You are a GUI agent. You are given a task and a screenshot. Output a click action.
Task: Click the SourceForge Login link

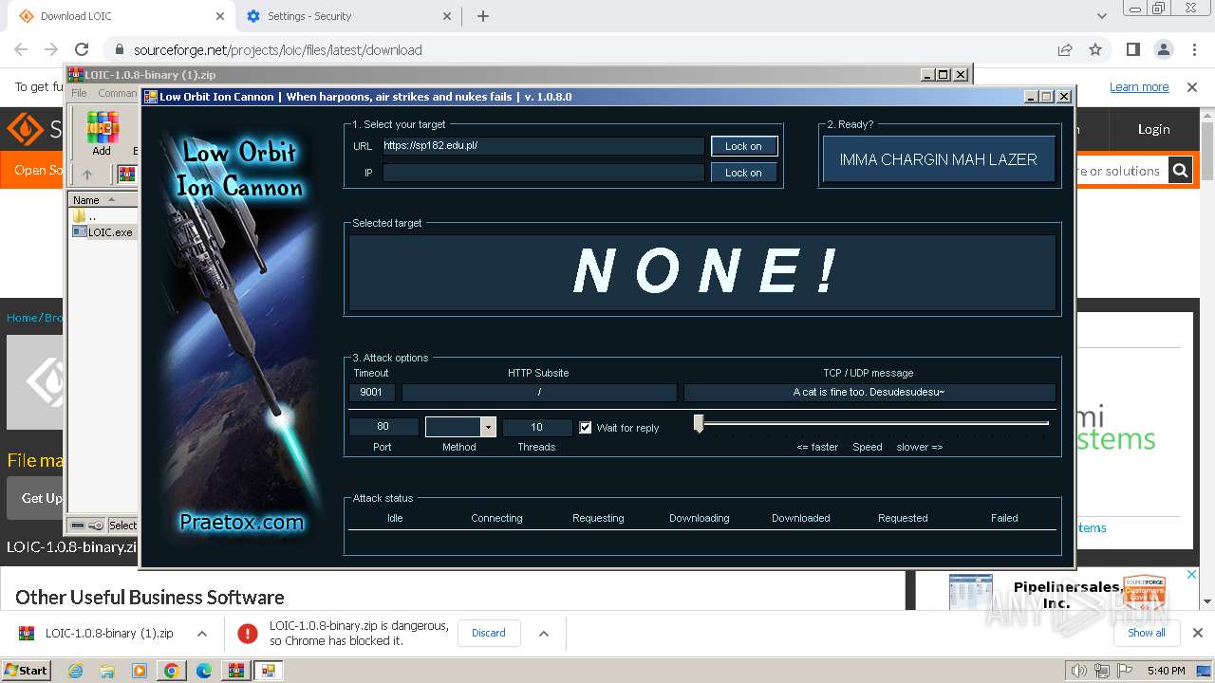point(1153,129)
